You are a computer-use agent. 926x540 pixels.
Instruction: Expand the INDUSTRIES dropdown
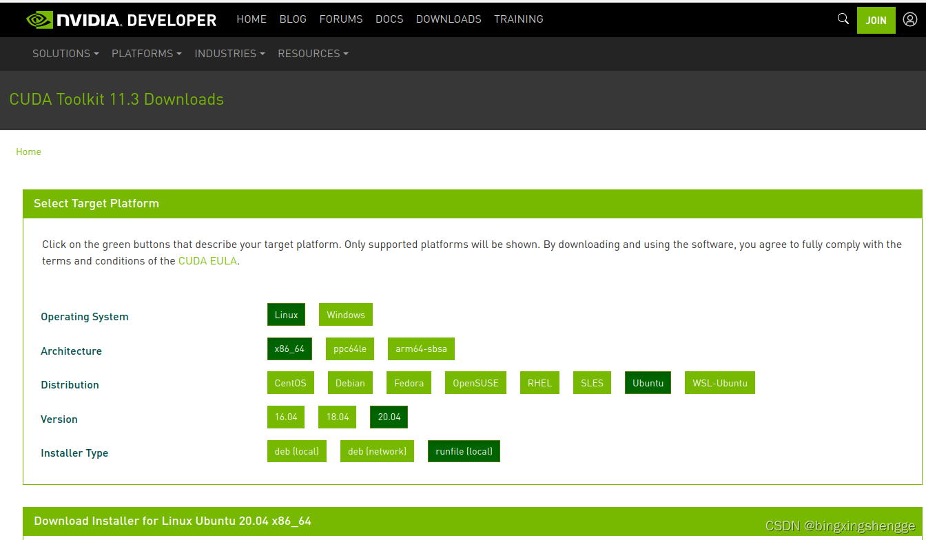(229, 54)
